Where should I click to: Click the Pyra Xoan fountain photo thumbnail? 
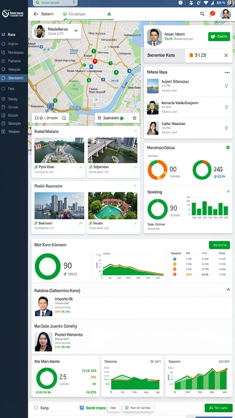(x=59, y=150)
